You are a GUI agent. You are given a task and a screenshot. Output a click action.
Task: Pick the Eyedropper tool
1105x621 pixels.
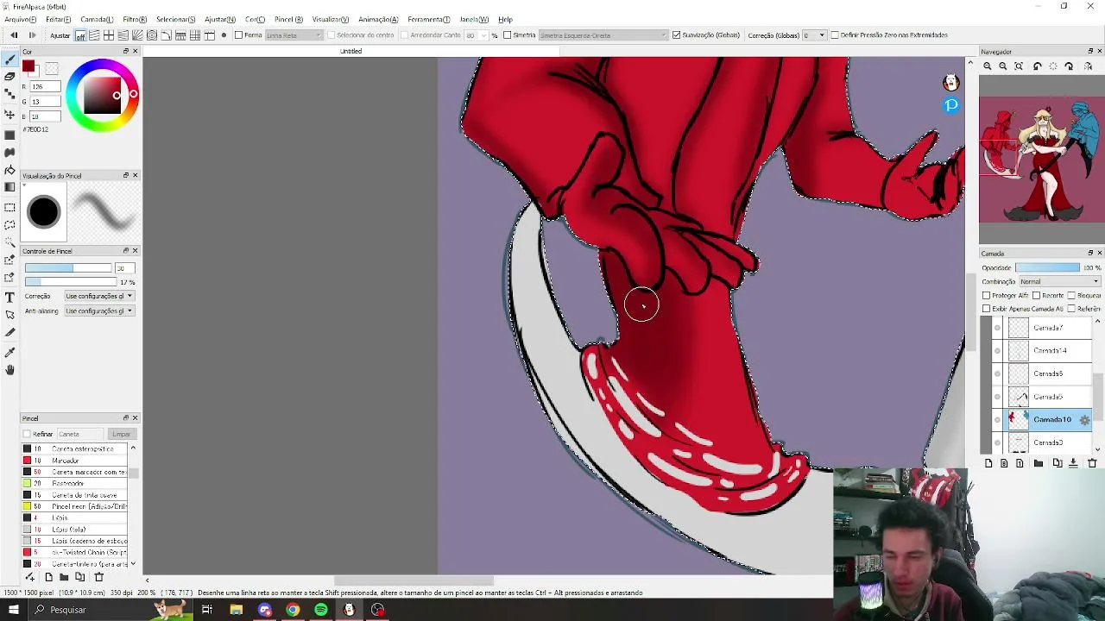point(9,351)
